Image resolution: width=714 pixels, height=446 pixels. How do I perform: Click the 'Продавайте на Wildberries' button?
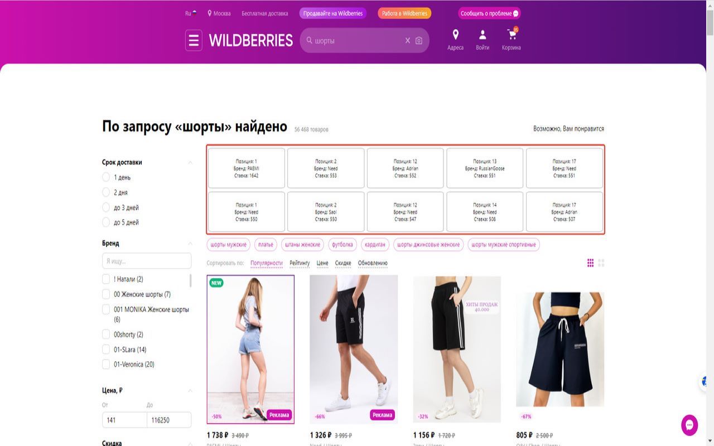point(333,13)
